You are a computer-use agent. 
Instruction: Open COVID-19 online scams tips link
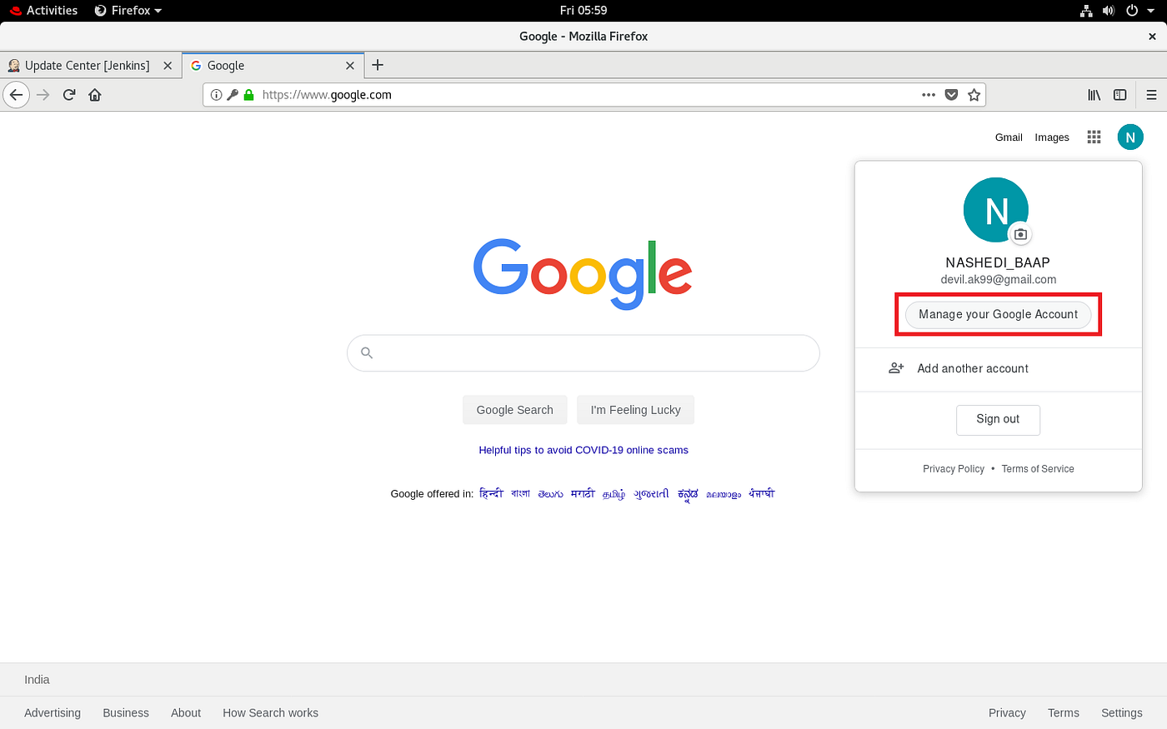click(x=583, y=450)
